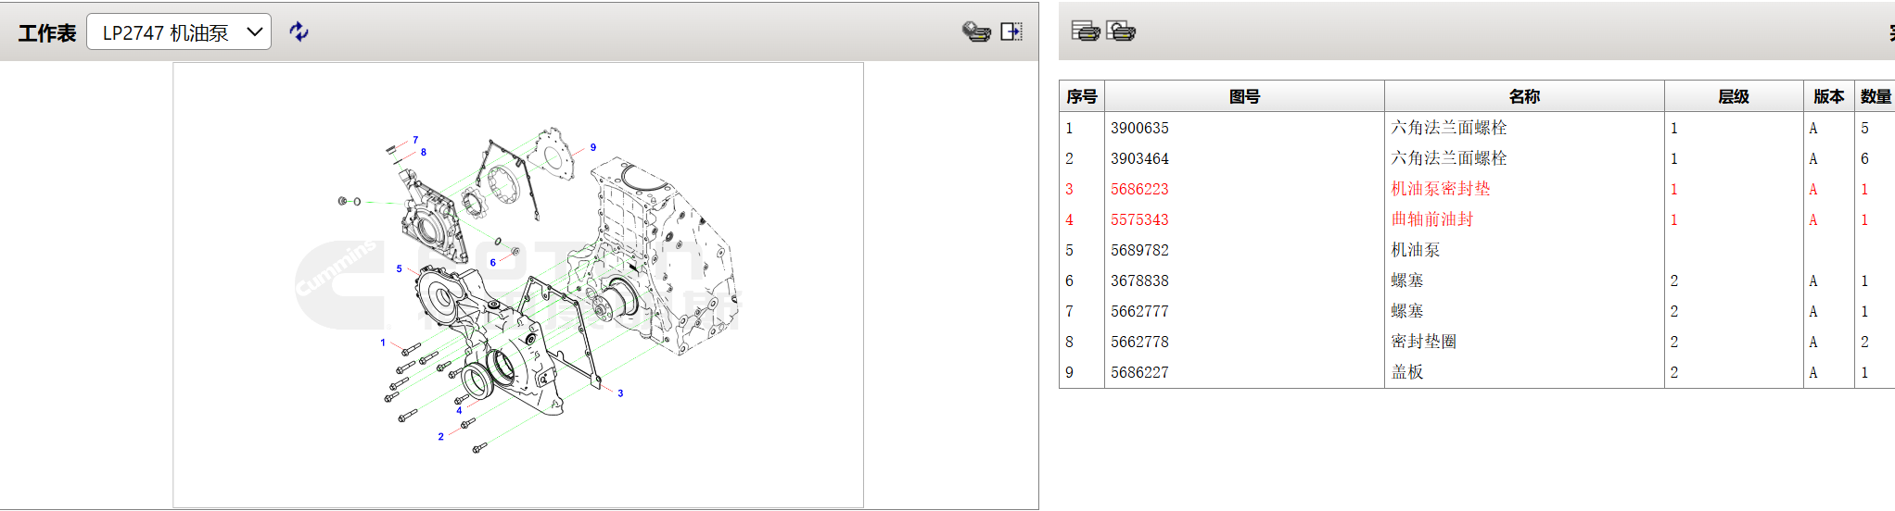Sort by the 名称 column header
The width and height of the screenshot is (1895, 511).
(x=1524, y=96)
